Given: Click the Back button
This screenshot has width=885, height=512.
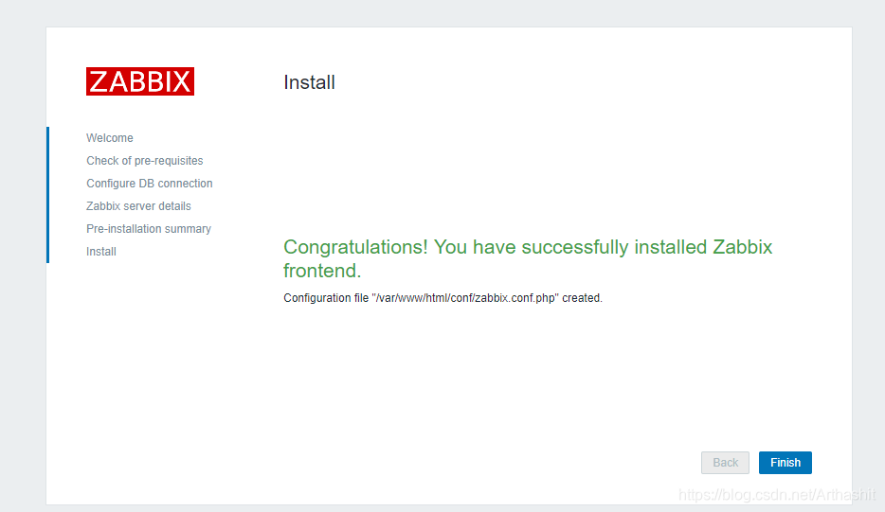Looking at the screenshot, I should pyautogui.click(x=725, y=463).
